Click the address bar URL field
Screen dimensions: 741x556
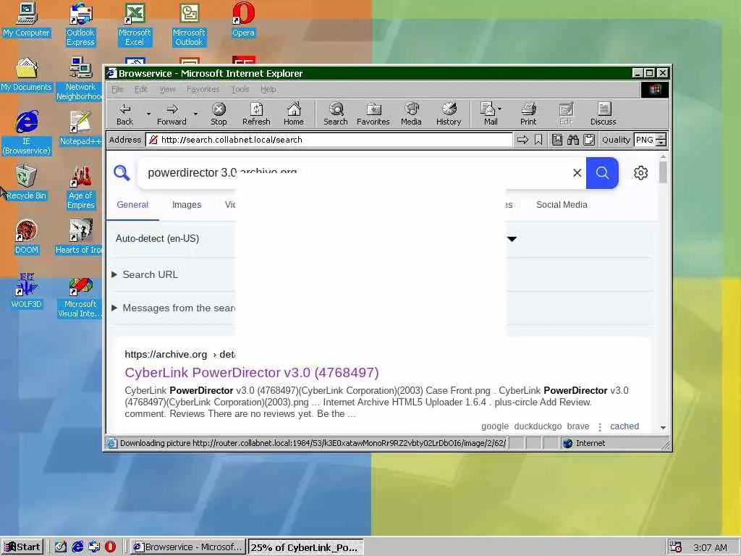(x=329, y=140)
